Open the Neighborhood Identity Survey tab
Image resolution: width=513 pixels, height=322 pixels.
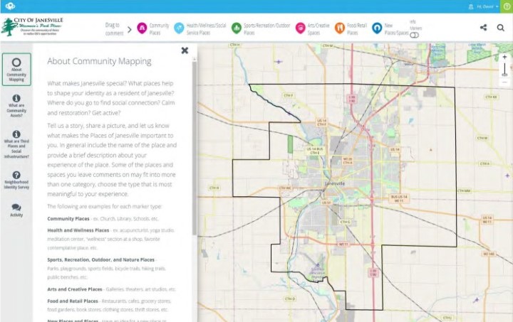pyautogui.click(x=16, y=180)
